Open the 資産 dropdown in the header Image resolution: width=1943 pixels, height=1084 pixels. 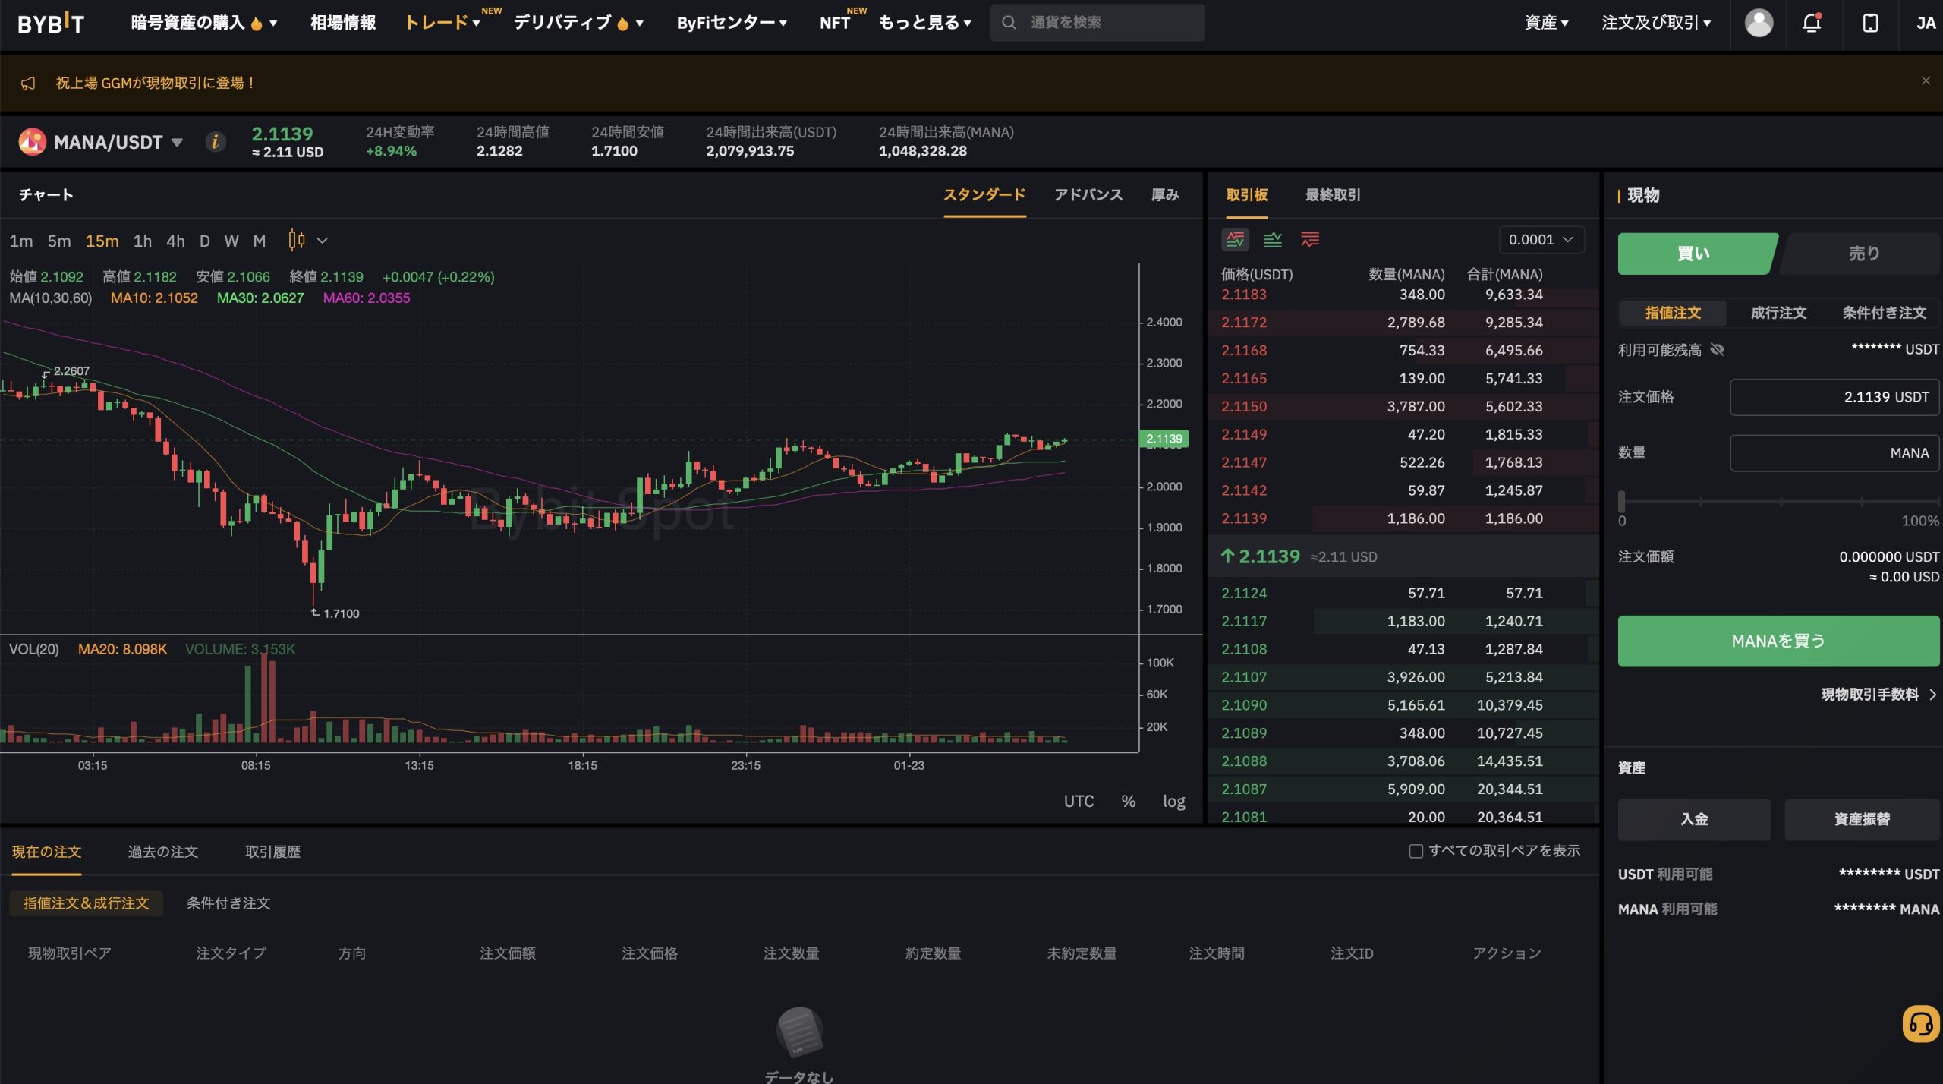click(x=1547, y=23)
